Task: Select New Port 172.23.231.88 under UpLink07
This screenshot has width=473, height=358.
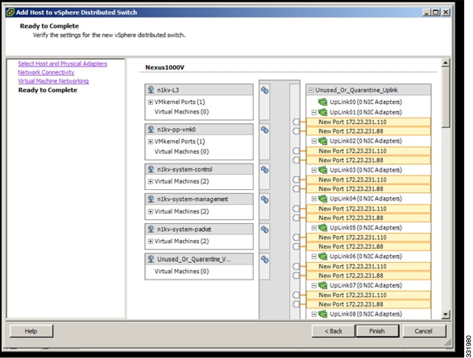Action: 368,304
